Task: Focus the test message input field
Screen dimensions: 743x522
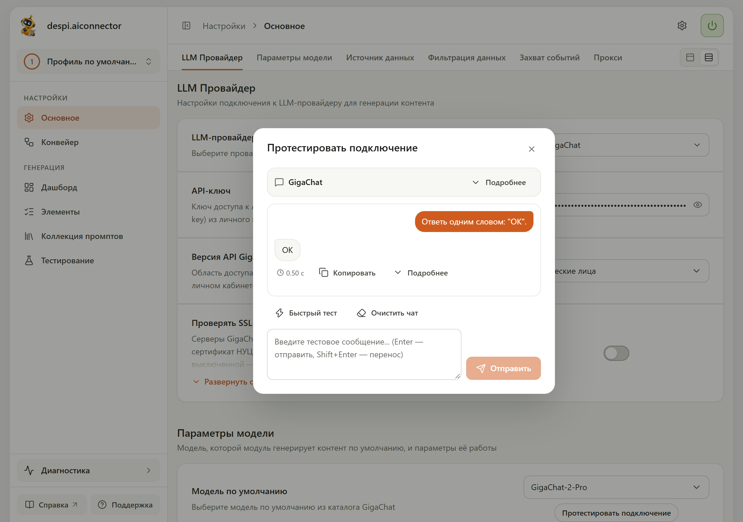Action: coord(364,354)
